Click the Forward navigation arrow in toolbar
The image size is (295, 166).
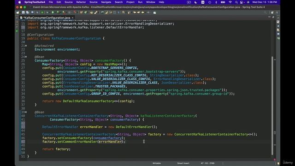[139, 12]
